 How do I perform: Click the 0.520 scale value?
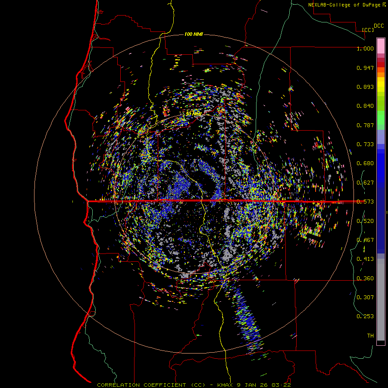365,221
